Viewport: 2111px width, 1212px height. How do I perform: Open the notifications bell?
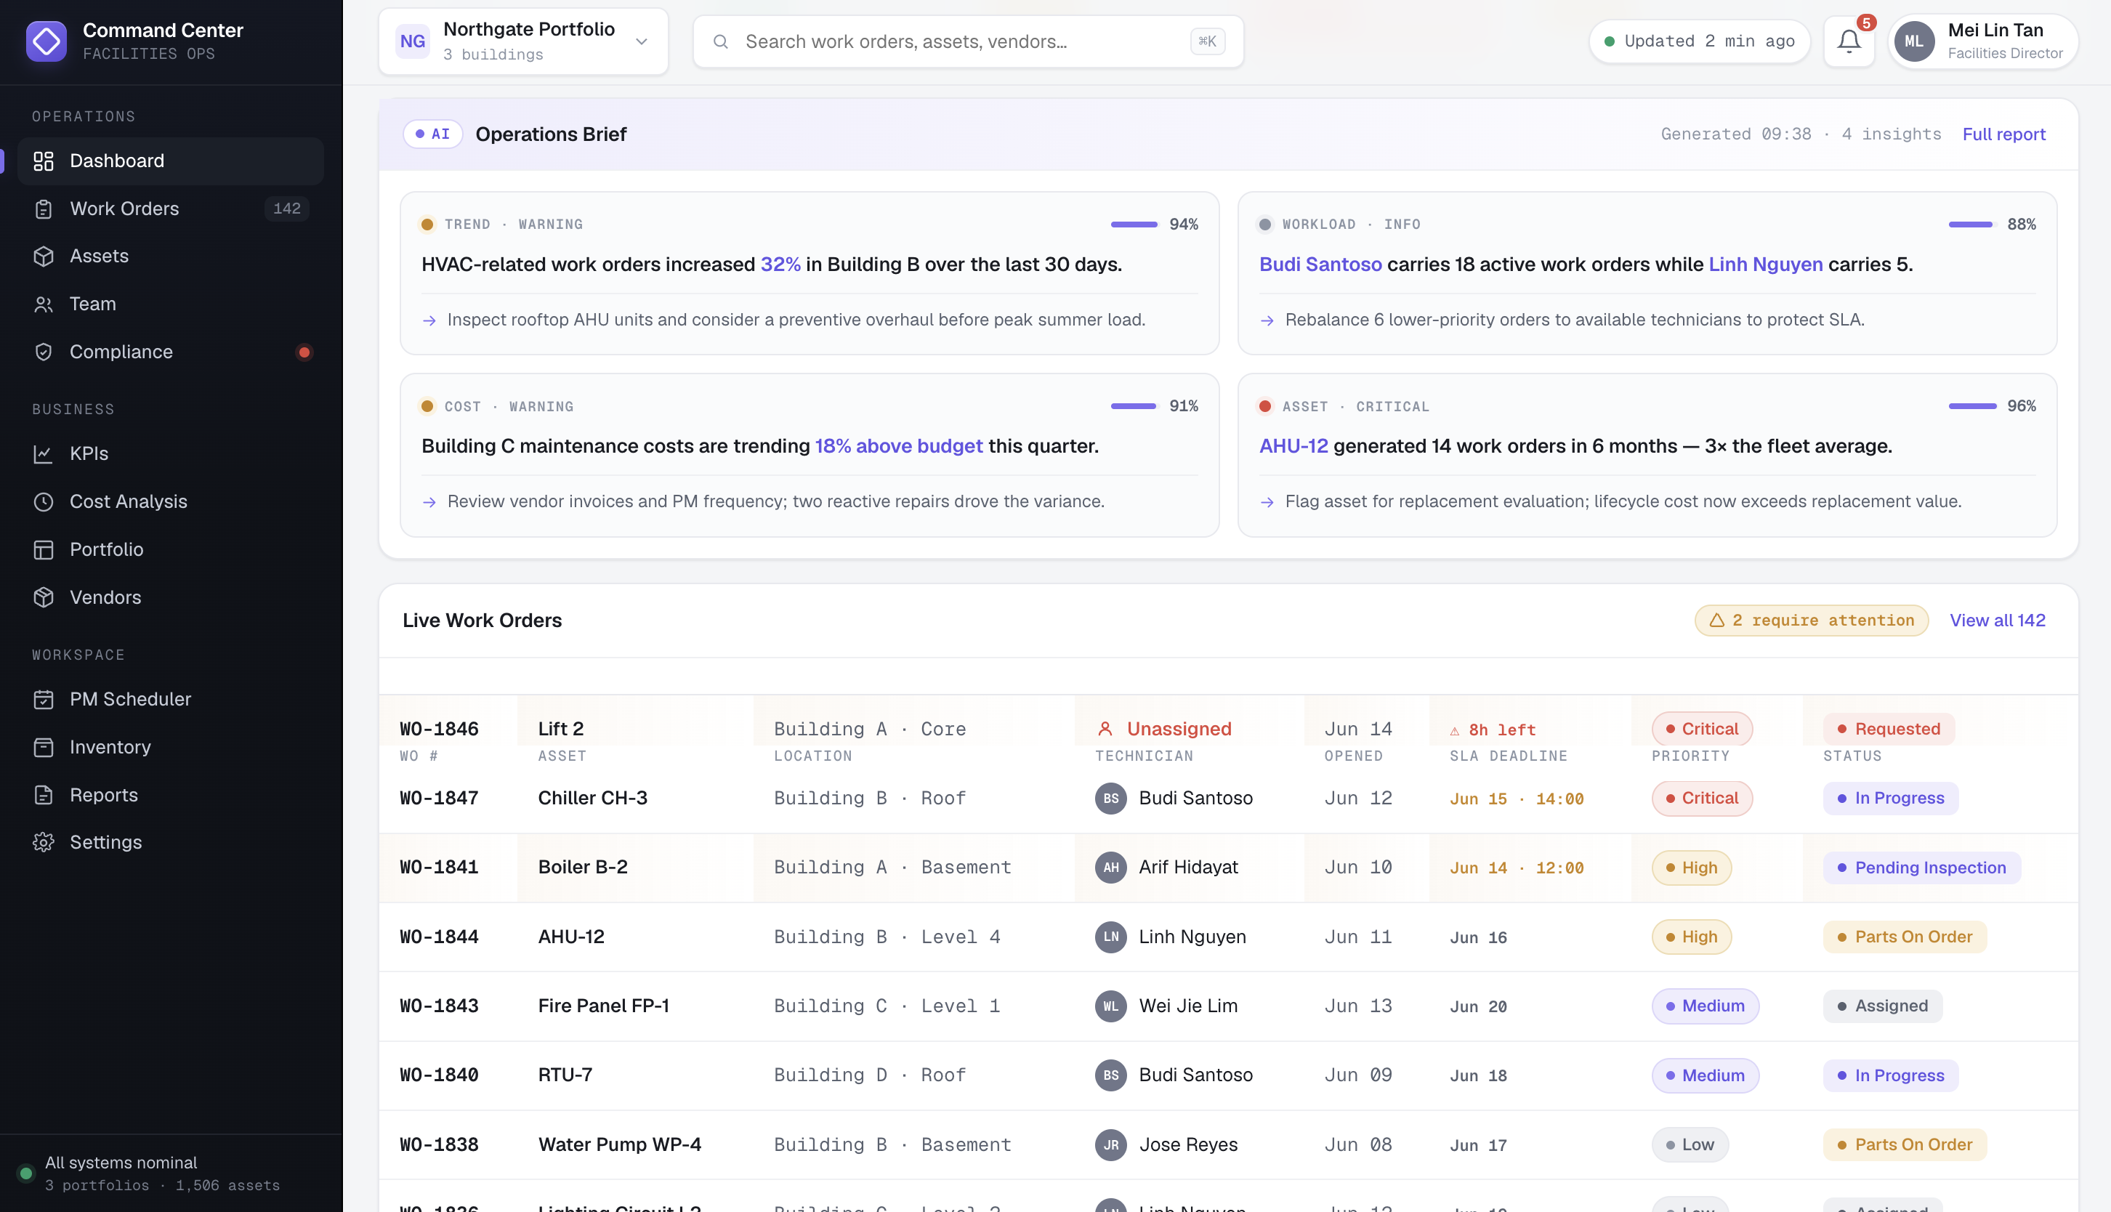[1849, 41]
